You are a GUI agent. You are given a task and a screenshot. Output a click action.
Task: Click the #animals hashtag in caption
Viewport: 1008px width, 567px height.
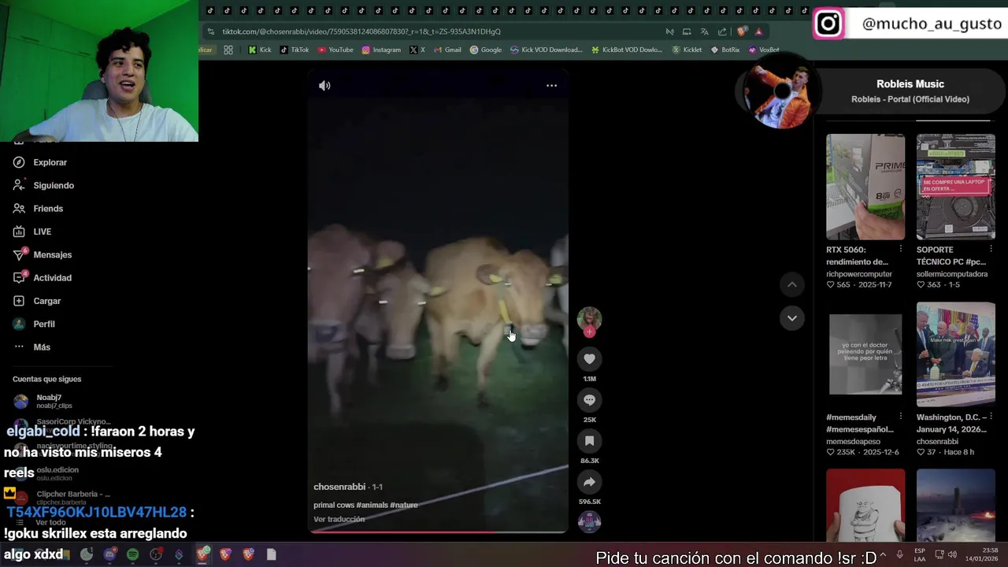point(372,505)
